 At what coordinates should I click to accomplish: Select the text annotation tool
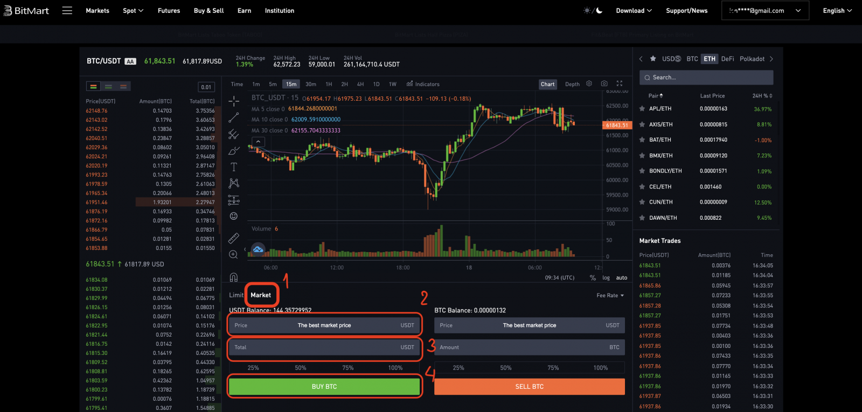pyautogui.click(x=234, y=167)
